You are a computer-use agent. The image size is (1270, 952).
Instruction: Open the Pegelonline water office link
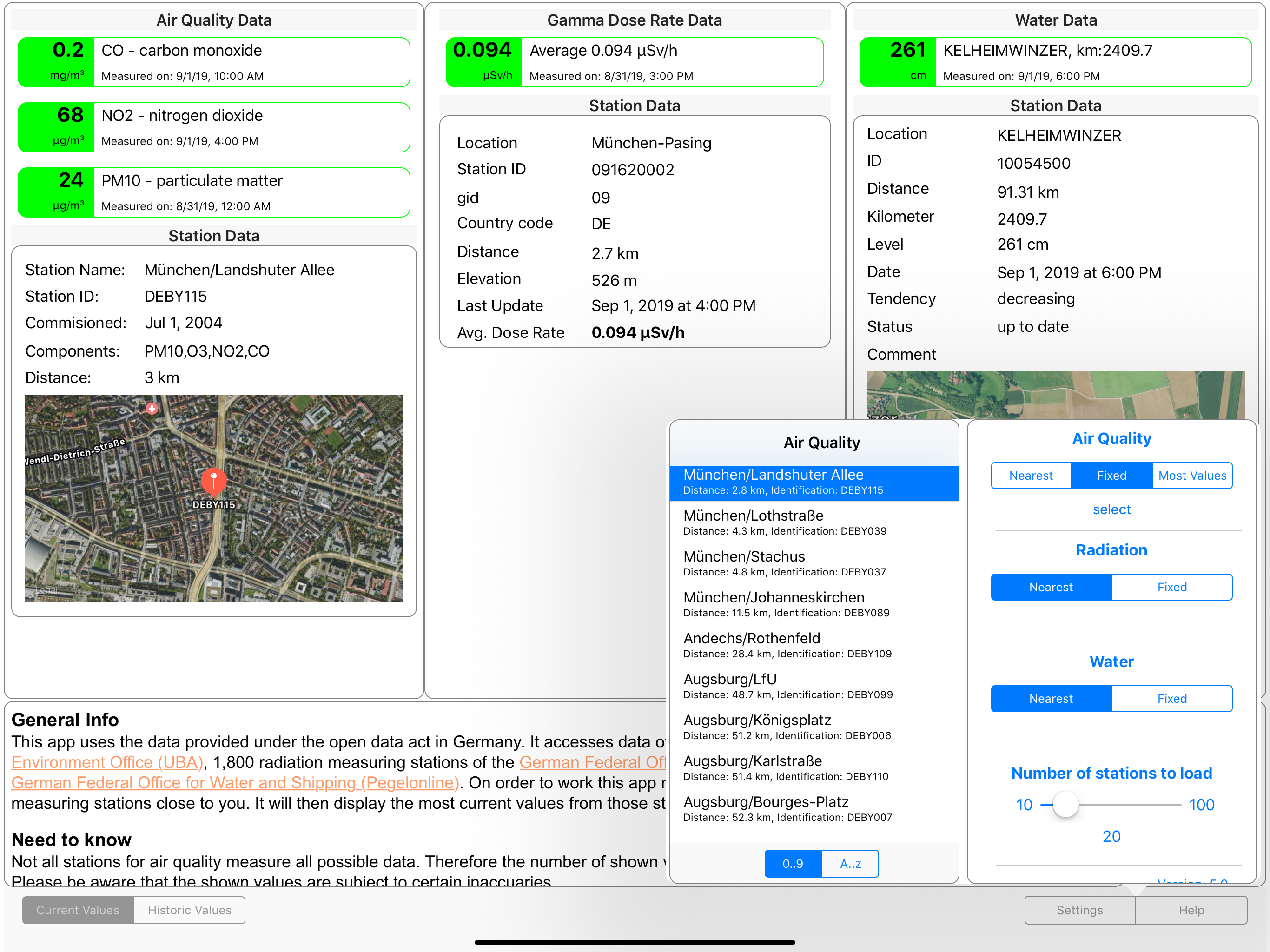coord(235,783)
